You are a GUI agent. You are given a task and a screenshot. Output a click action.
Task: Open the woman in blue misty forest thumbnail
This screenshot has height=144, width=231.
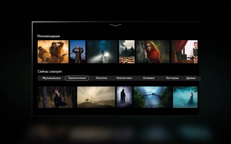pos(185,97)
